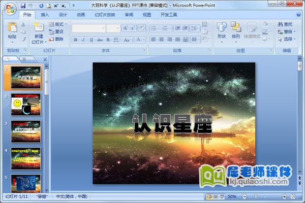Image resolution: width=305 pixels, height=203 pixels.
Task: Open the 幻灯片放映 ribbon tab
Action: pos(105,15)
